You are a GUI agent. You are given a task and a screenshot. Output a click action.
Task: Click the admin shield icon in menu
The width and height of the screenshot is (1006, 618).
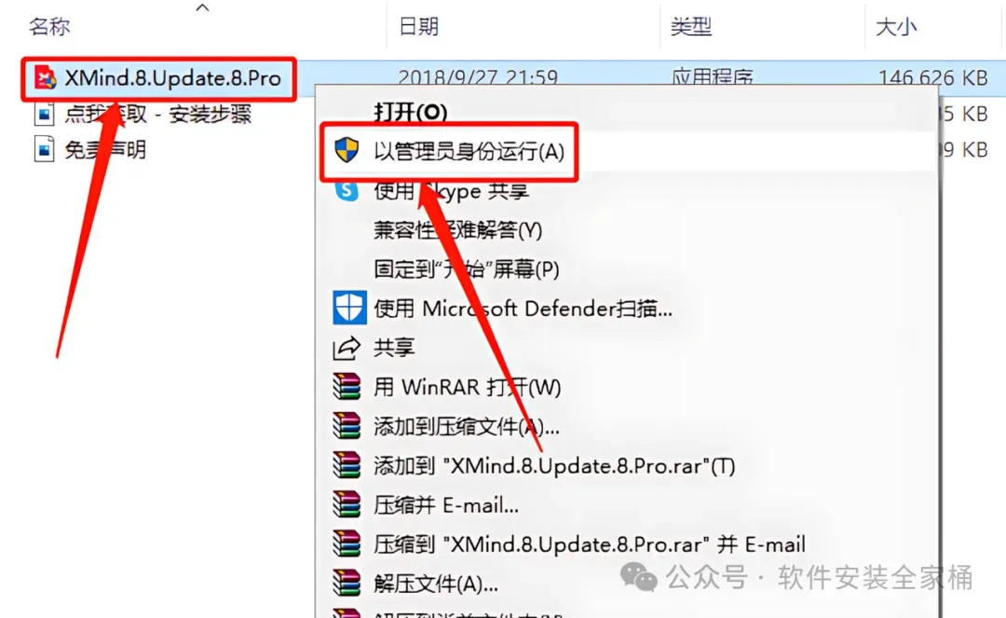coord(347,150)
